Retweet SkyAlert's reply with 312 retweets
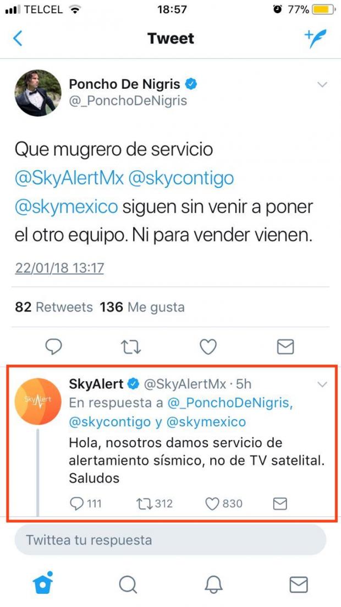Viewport: 341px width, 607px height. 154,503
